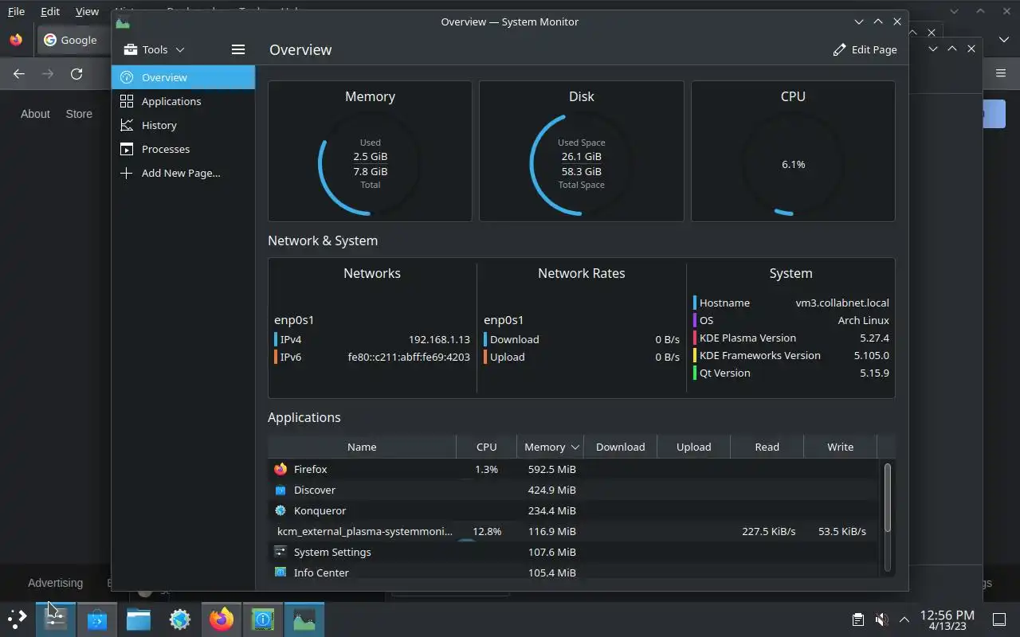Click Add New Page... in sidebar
The height and width of the screenshot is (637, 1020).
tap(183, 173)
